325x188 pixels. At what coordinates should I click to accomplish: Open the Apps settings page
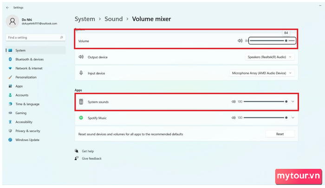19,86
